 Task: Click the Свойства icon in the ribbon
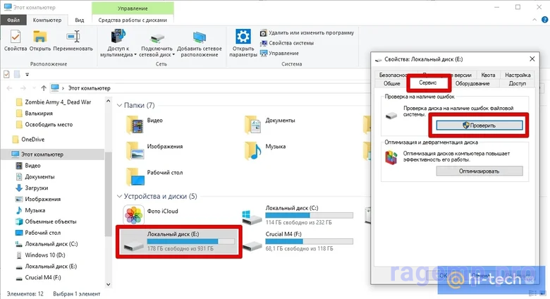[x=15, y=37]
